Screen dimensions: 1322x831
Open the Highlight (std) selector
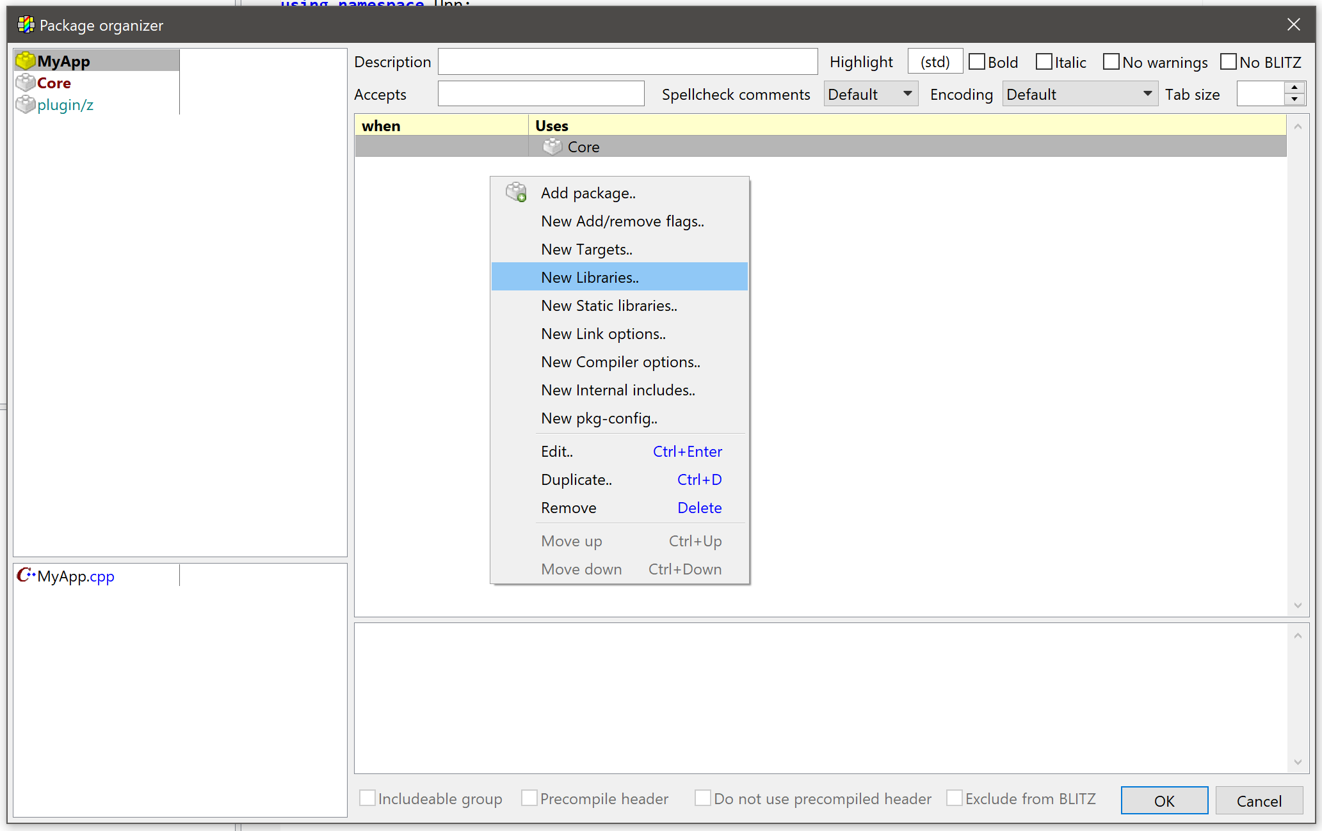tap(935, 62)
